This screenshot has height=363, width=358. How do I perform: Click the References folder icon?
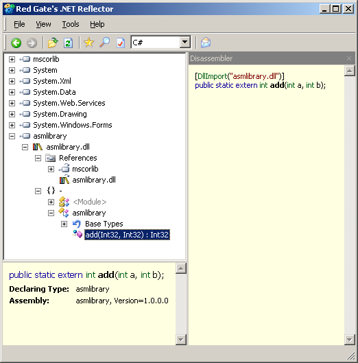click(x=51, y=158)
